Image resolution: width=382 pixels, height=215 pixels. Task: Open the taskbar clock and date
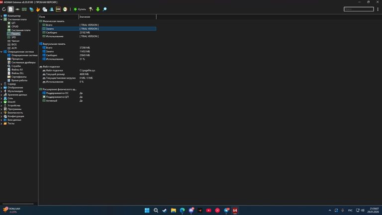tap(374, 211)
